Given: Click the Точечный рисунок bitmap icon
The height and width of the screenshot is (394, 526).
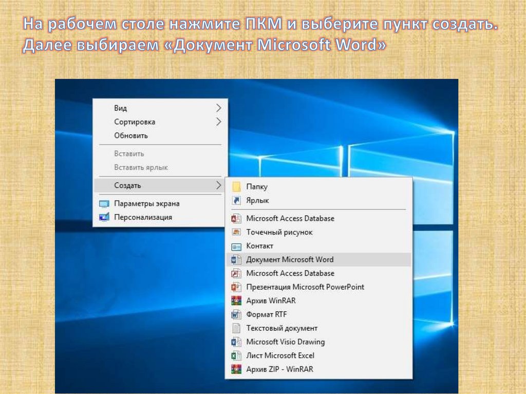Looking at the screenshot, I should coord(236,232).
